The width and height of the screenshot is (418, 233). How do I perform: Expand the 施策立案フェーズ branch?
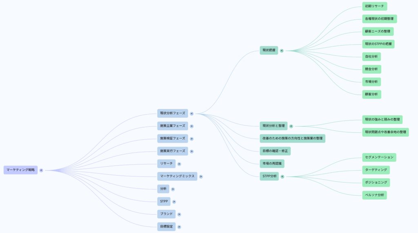click(192, 126)
